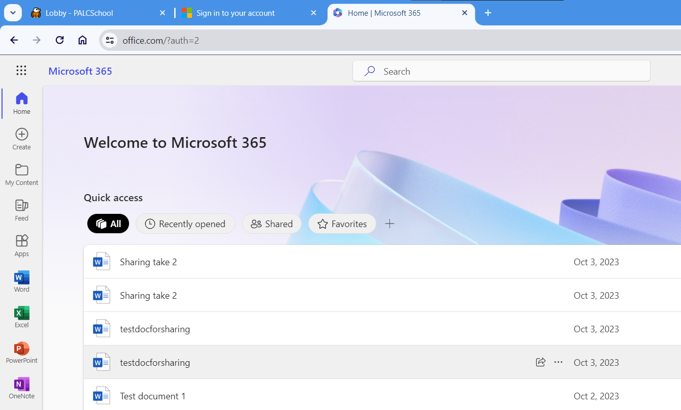Image resolution: width=681 pixels, height=410 pixels.
Task: Add a new Quick access filter with plus
Action: click(x=390, y=224)
